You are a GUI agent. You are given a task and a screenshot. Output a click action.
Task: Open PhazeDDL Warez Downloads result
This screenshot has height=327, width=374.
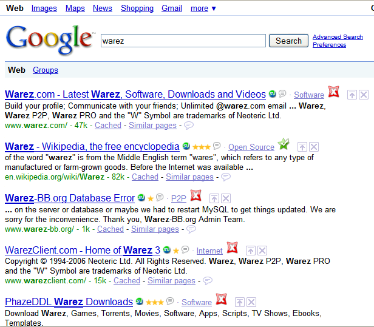pos(69,302)
